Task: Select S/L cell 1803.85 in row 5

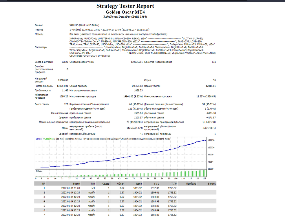Action: [155, 206]
